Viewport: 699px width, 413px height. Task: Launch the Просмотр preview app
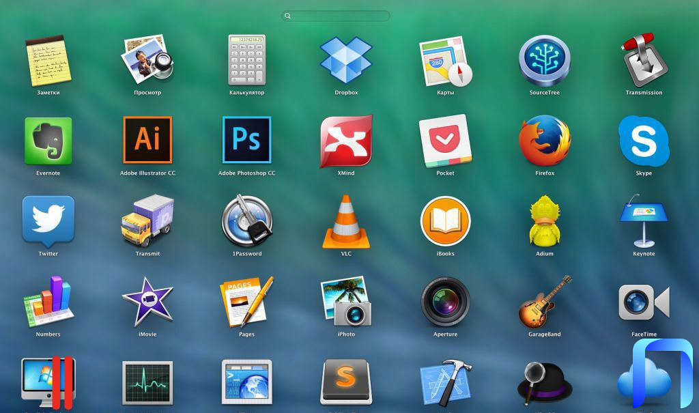(x=147, y=59)
